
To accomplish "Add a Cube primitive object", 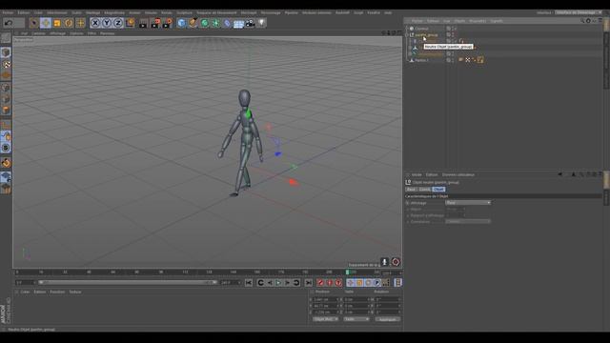I will click(x=181, y=23).
